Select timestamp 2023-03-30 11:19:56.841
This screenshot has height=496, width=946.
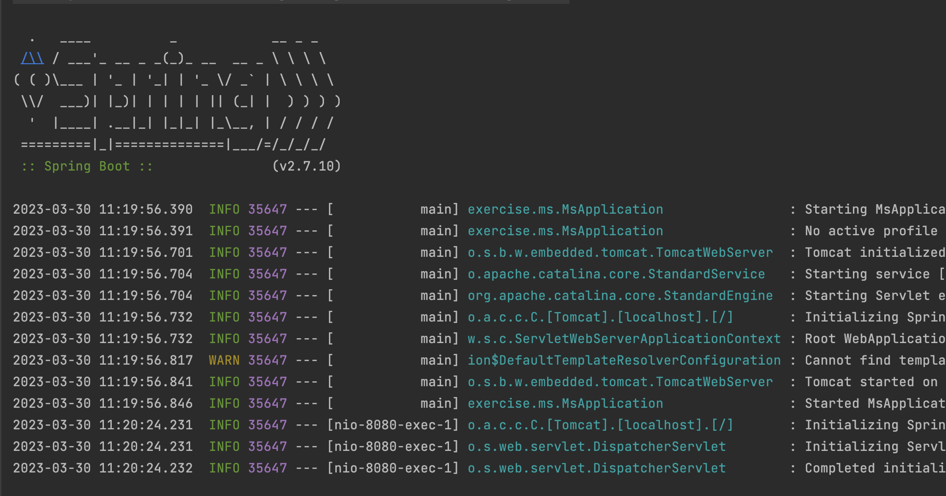point(103,382)
